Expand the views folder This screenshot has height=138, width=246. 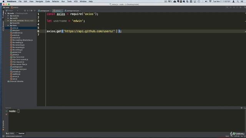(8, 26)
